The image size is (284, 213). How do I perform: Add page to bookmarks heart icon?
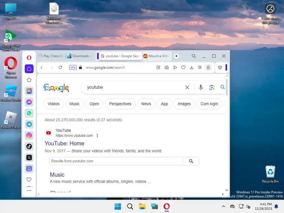coord(183,67)
